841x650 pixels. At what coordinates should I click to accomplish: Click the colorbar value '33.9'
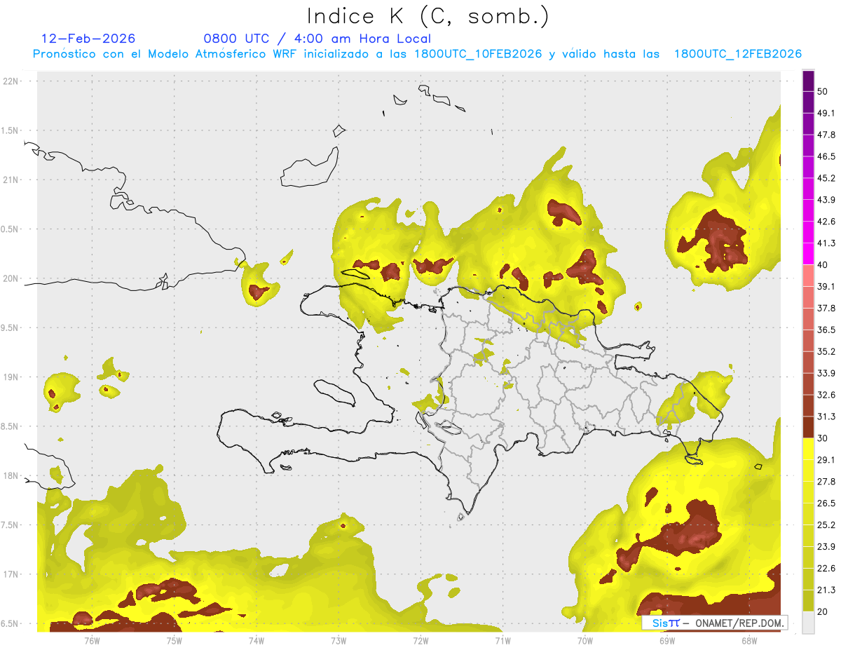tap(826, 373)
